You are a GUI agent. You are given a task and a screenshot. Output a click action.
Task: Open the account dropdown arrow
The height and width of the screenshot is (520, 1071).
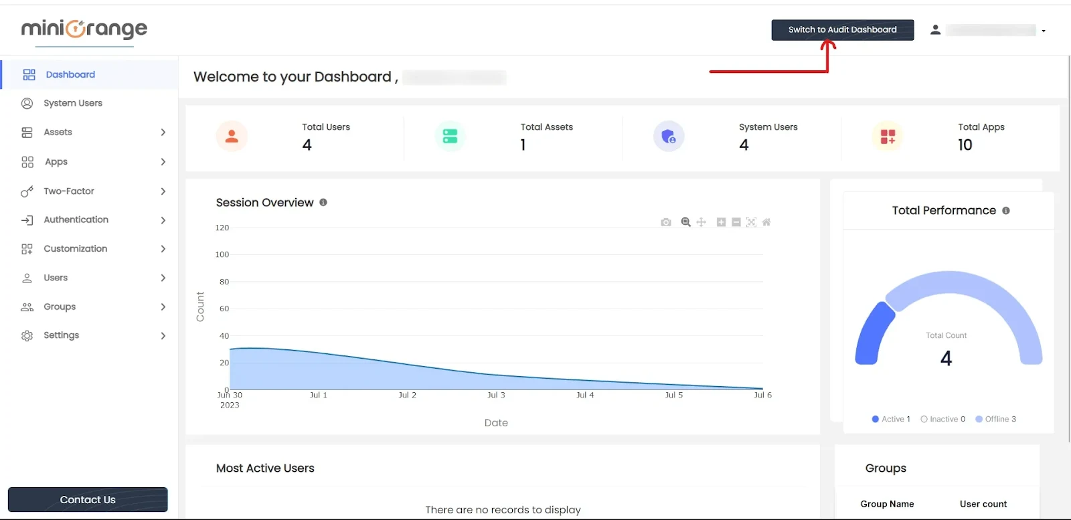coord(1044,31)
